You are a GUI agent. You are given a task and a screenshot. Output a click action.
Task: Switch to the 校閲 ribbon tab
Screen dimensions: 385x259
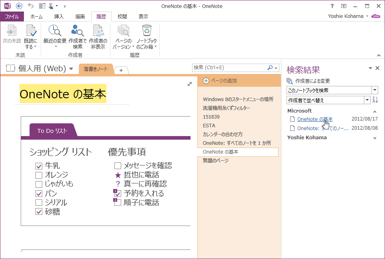click(122, 16)
